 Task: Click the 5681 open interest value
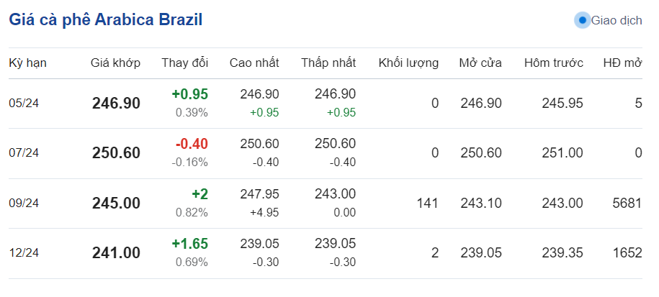coord(625,204)
